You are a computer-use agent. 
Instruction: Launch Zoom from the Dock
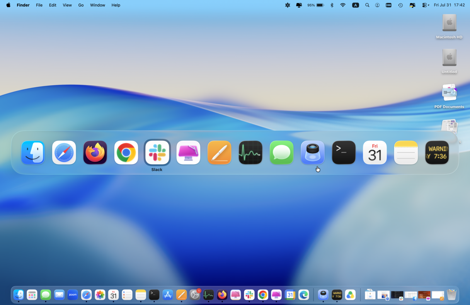coord(73,295)
